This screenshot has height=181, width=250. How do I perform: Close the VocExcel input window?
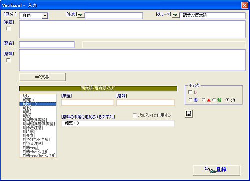244,5
